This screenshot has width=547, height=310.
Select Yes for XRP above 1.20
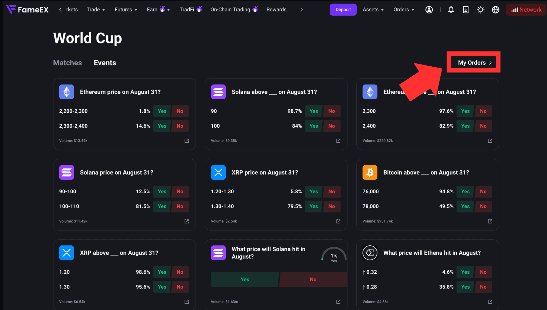162,272
